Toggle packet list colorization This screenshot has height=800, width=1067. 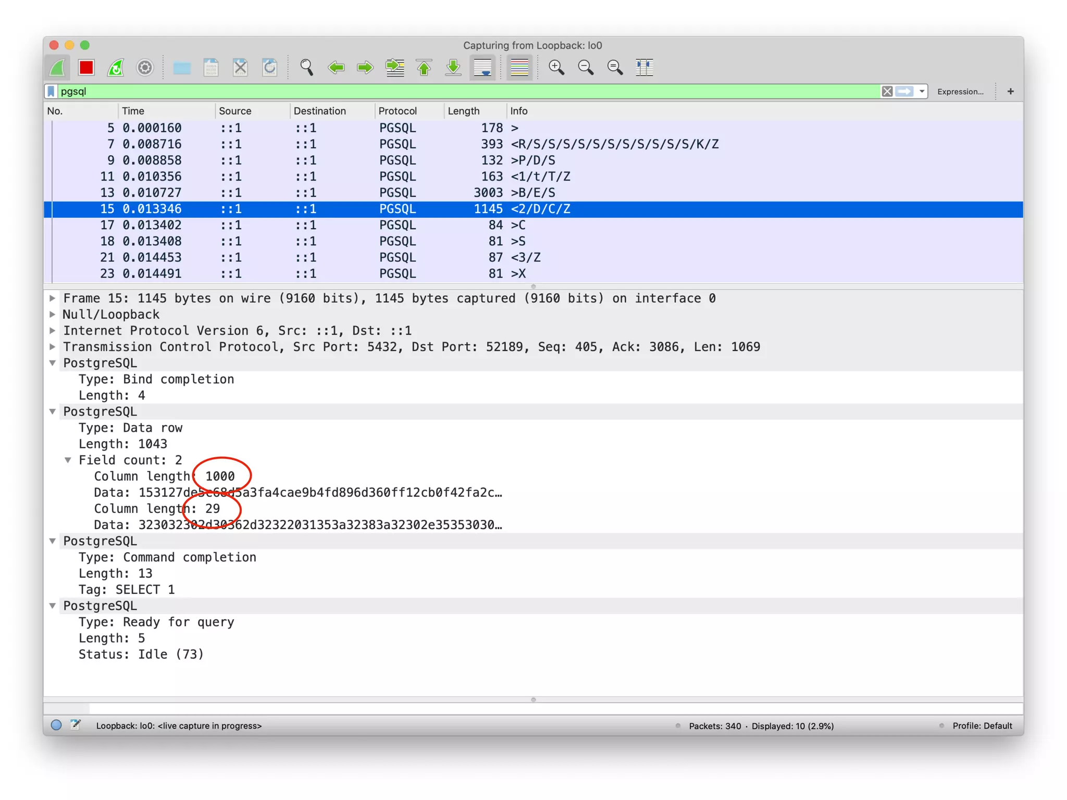(519, 67)
